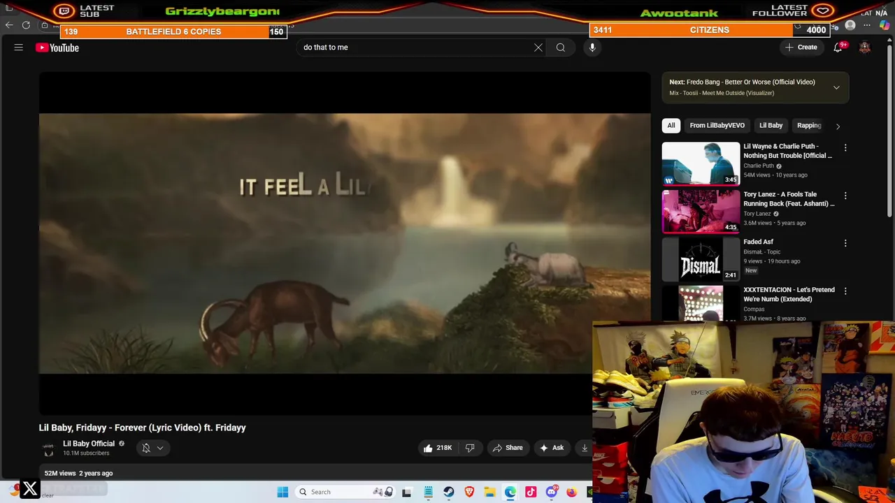Open more options for Faded Asf
This screenshot has height=503, width=895.
(845, 243)
